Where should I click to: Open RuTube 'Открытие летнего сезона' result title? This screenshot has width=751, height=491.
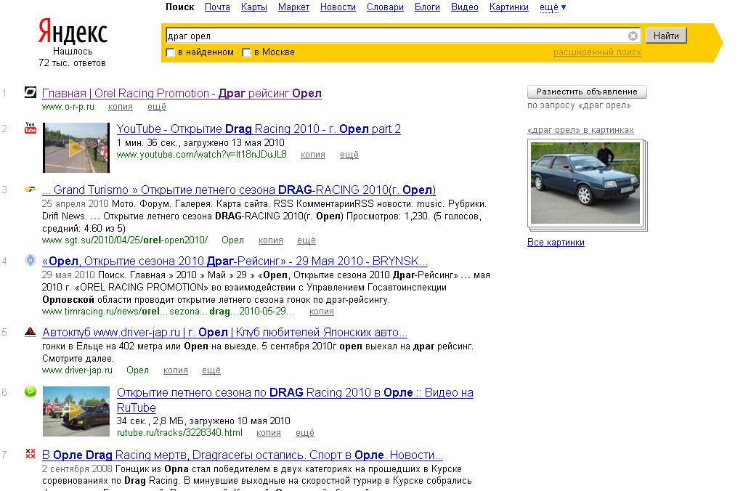coord(295,400)
